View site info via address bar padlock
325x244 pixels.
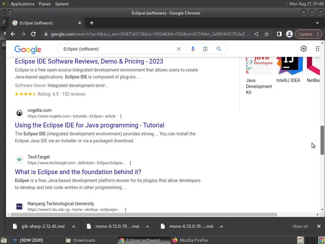(46, 34)
